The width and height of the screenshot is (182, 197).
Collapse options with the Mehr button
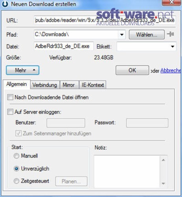pyautogui.click(x=22, y=70)
